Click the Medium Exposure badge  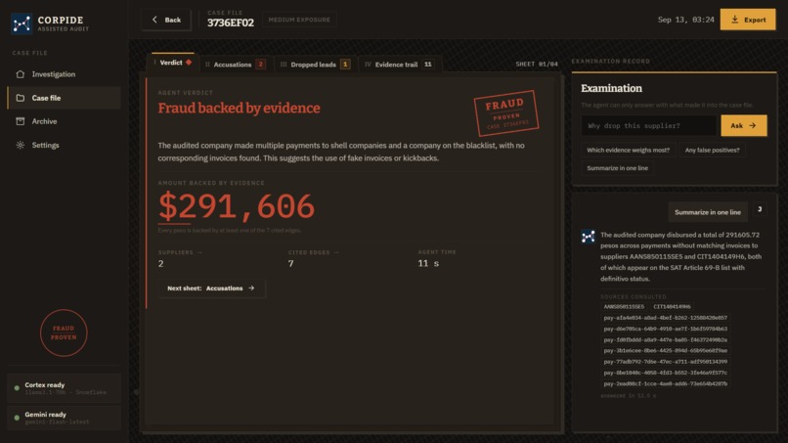point(299,20)
